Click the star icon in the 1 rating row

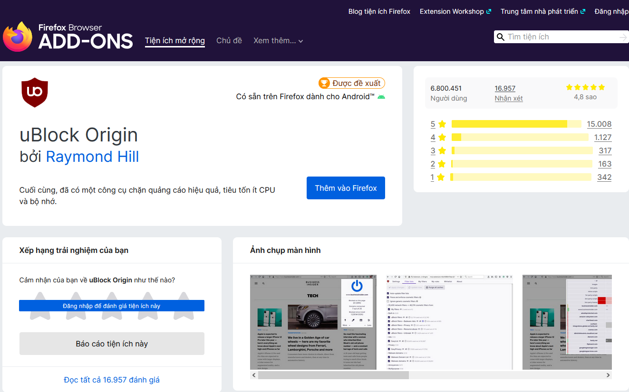[441, 177]
